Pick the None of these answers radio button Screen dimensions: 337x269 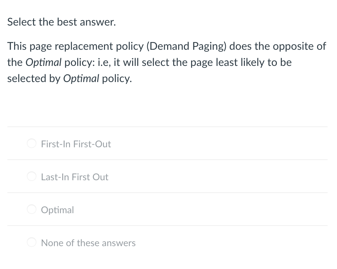click(32, 242)
